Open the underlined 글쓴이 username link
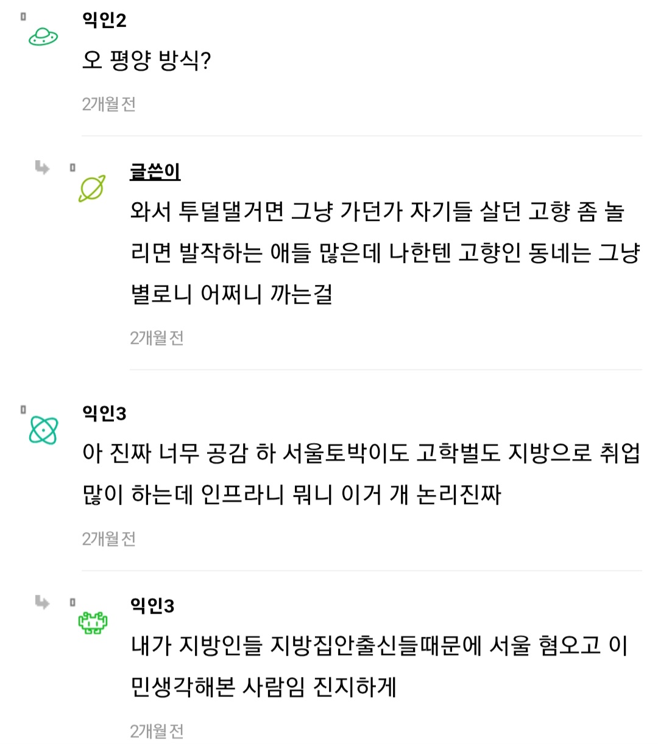 155,172
